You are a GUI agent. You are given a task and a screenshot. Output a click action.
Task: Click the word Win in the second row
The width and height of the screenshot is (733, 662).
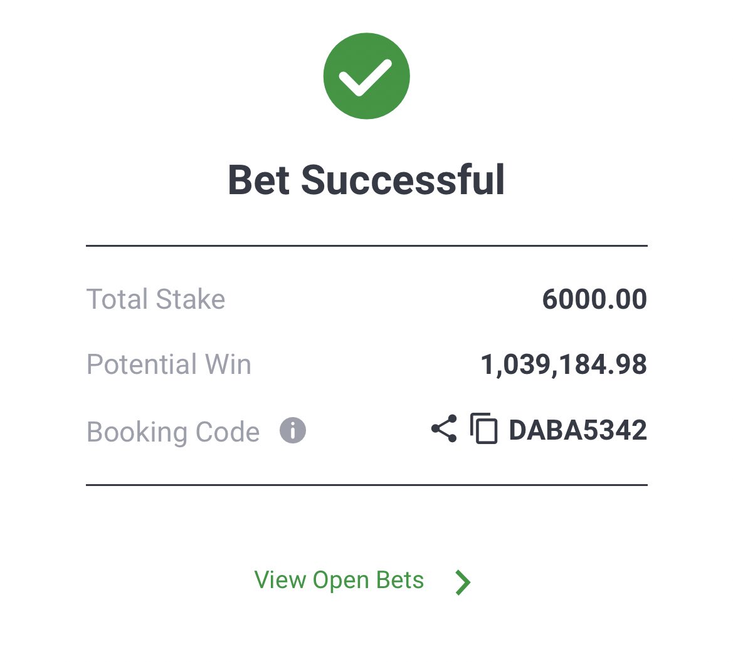pos(228,364)
